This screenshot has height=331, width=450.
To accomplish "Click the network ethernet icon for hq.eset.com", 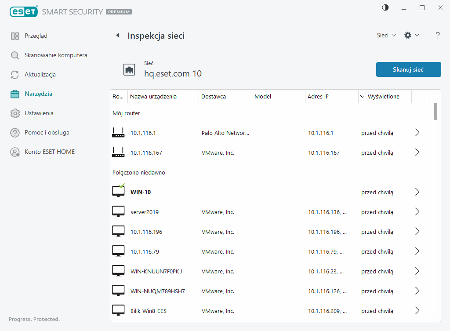I will (x=129, y=69).
